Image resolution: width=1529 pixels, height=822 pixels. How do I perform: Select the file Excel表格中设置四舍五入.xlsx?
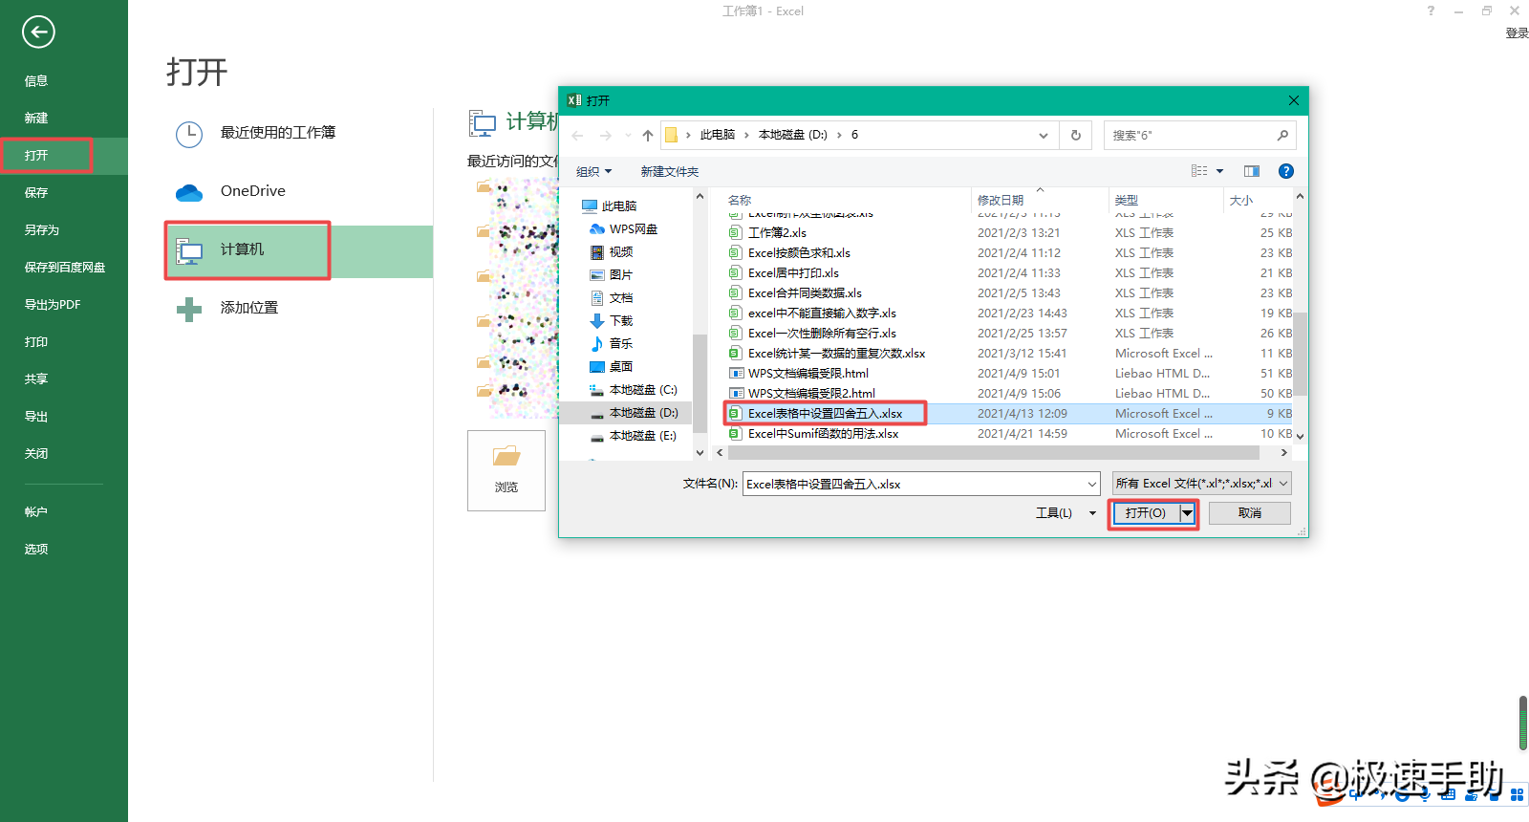point(825,414)
